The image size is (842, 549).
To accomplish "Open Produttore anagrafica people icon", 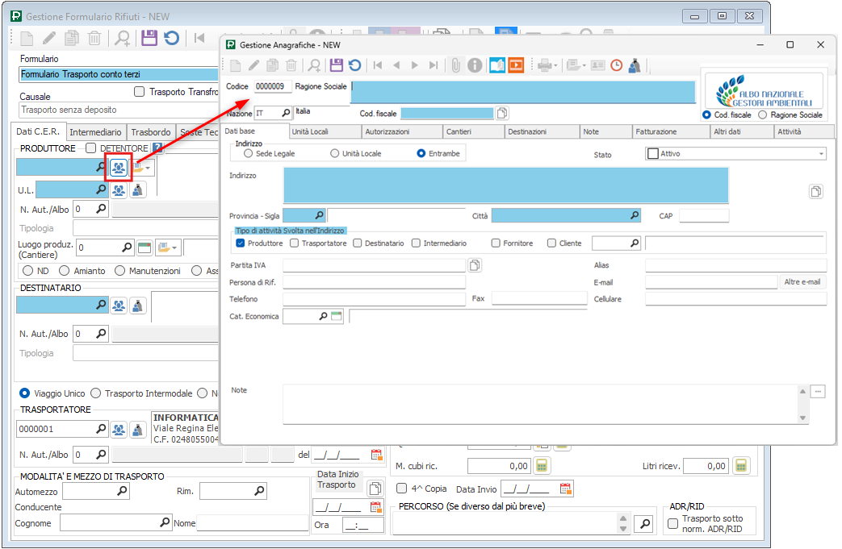I will pos(119,168).
